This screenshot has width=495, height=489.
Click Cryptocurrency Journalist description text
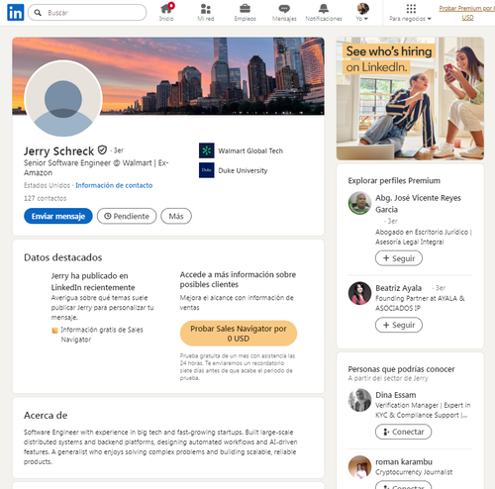pos(414,472)
